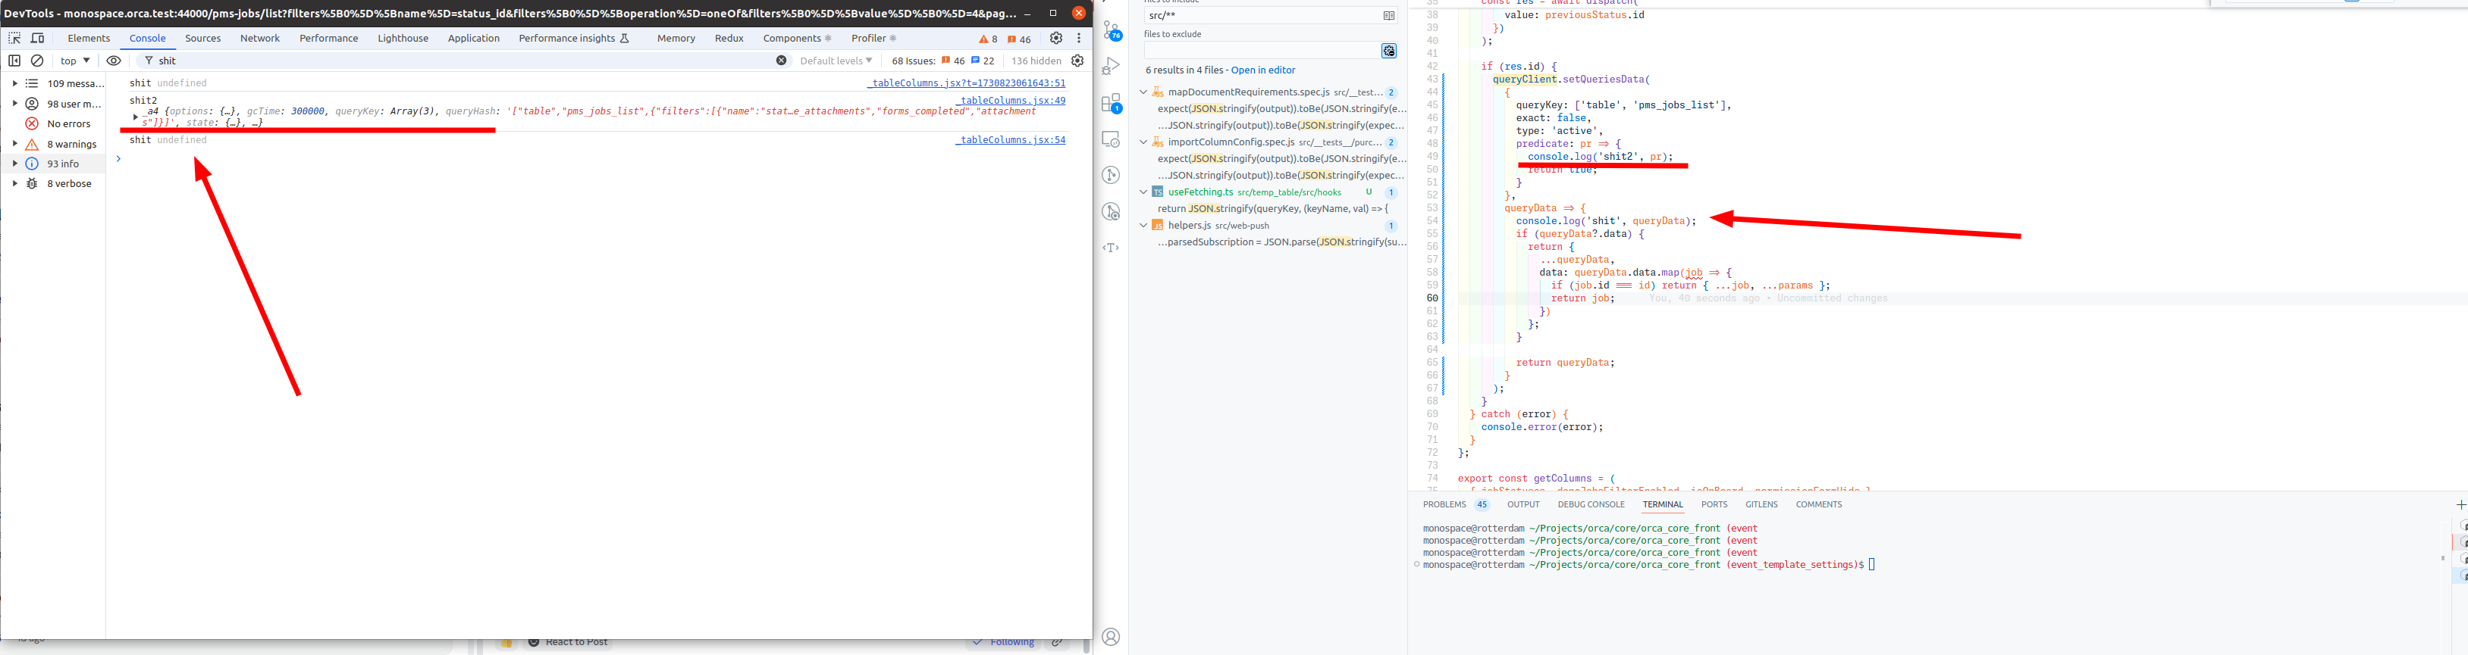
Task: Add new terminal with plus icon
Action: (2460, 505)
